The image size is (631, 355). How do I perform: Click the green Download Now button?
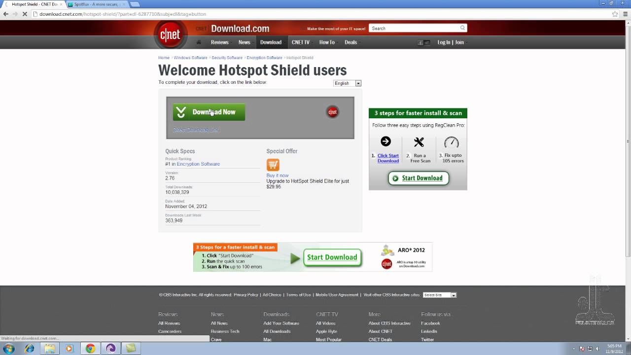pyautogui.click(x=209, y=112)
